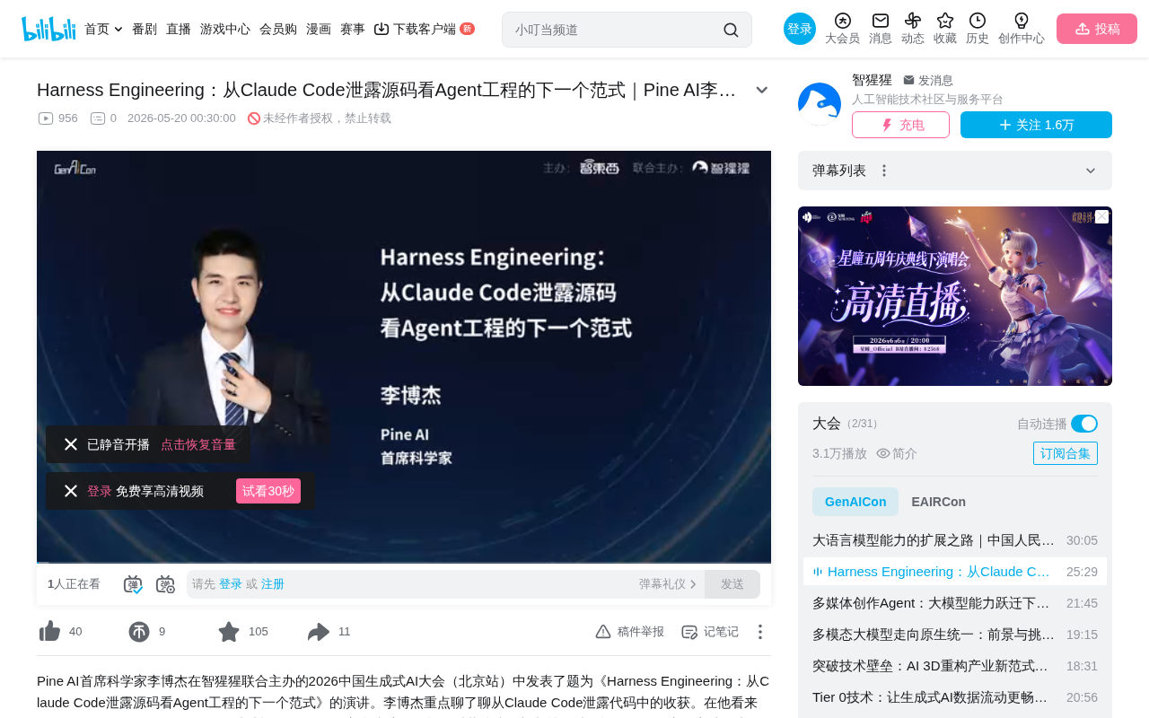Click 订阅合集 subscribe button
The height and width of the screenshot is (718, 1149).
point(1066,453)
